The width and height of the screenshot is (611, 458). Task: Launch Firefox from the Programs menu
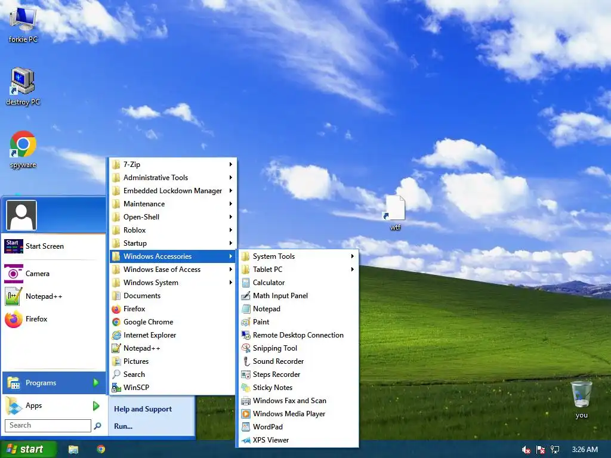coord(172,309)
